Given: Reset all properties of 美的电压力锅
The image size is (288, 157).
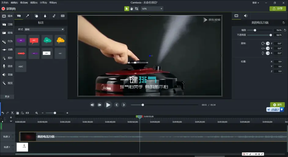Looking at the screenshot, I should click(x=284, y=23).
